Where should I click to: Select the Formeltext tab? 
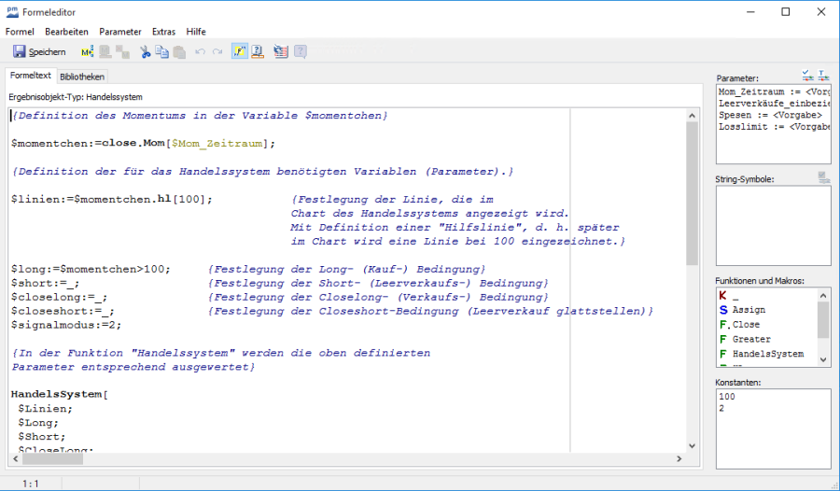pyautogui.click(x=30, y=76)
